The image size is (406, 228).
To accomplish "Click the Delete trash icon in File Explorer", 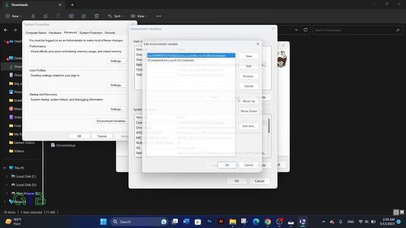I will click(x=96, y=16).
